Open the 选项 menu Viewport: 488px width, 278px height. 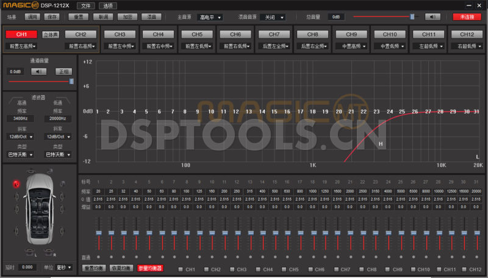click(x=108, y=5)
